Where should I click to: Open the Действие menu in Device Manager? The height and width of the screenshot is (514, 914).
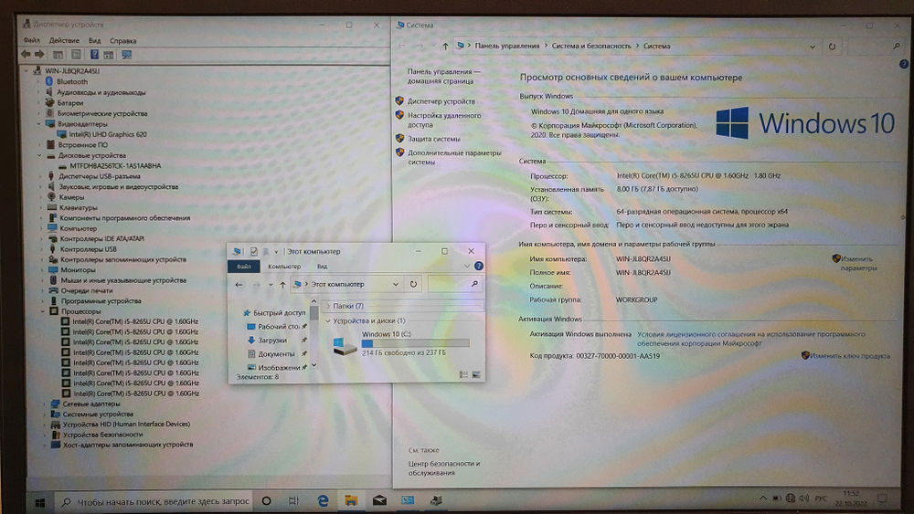coord(64,40)
